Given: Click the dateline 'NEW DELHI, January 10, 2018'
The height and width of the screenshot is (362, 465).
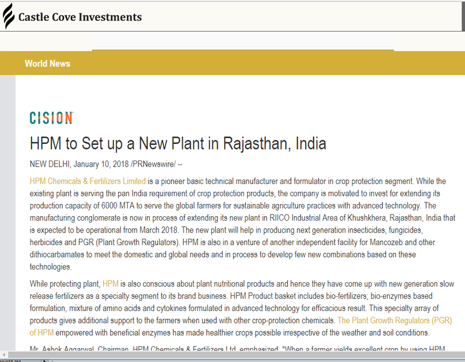Looking at the screenshot, I should (x=79, y=164).
